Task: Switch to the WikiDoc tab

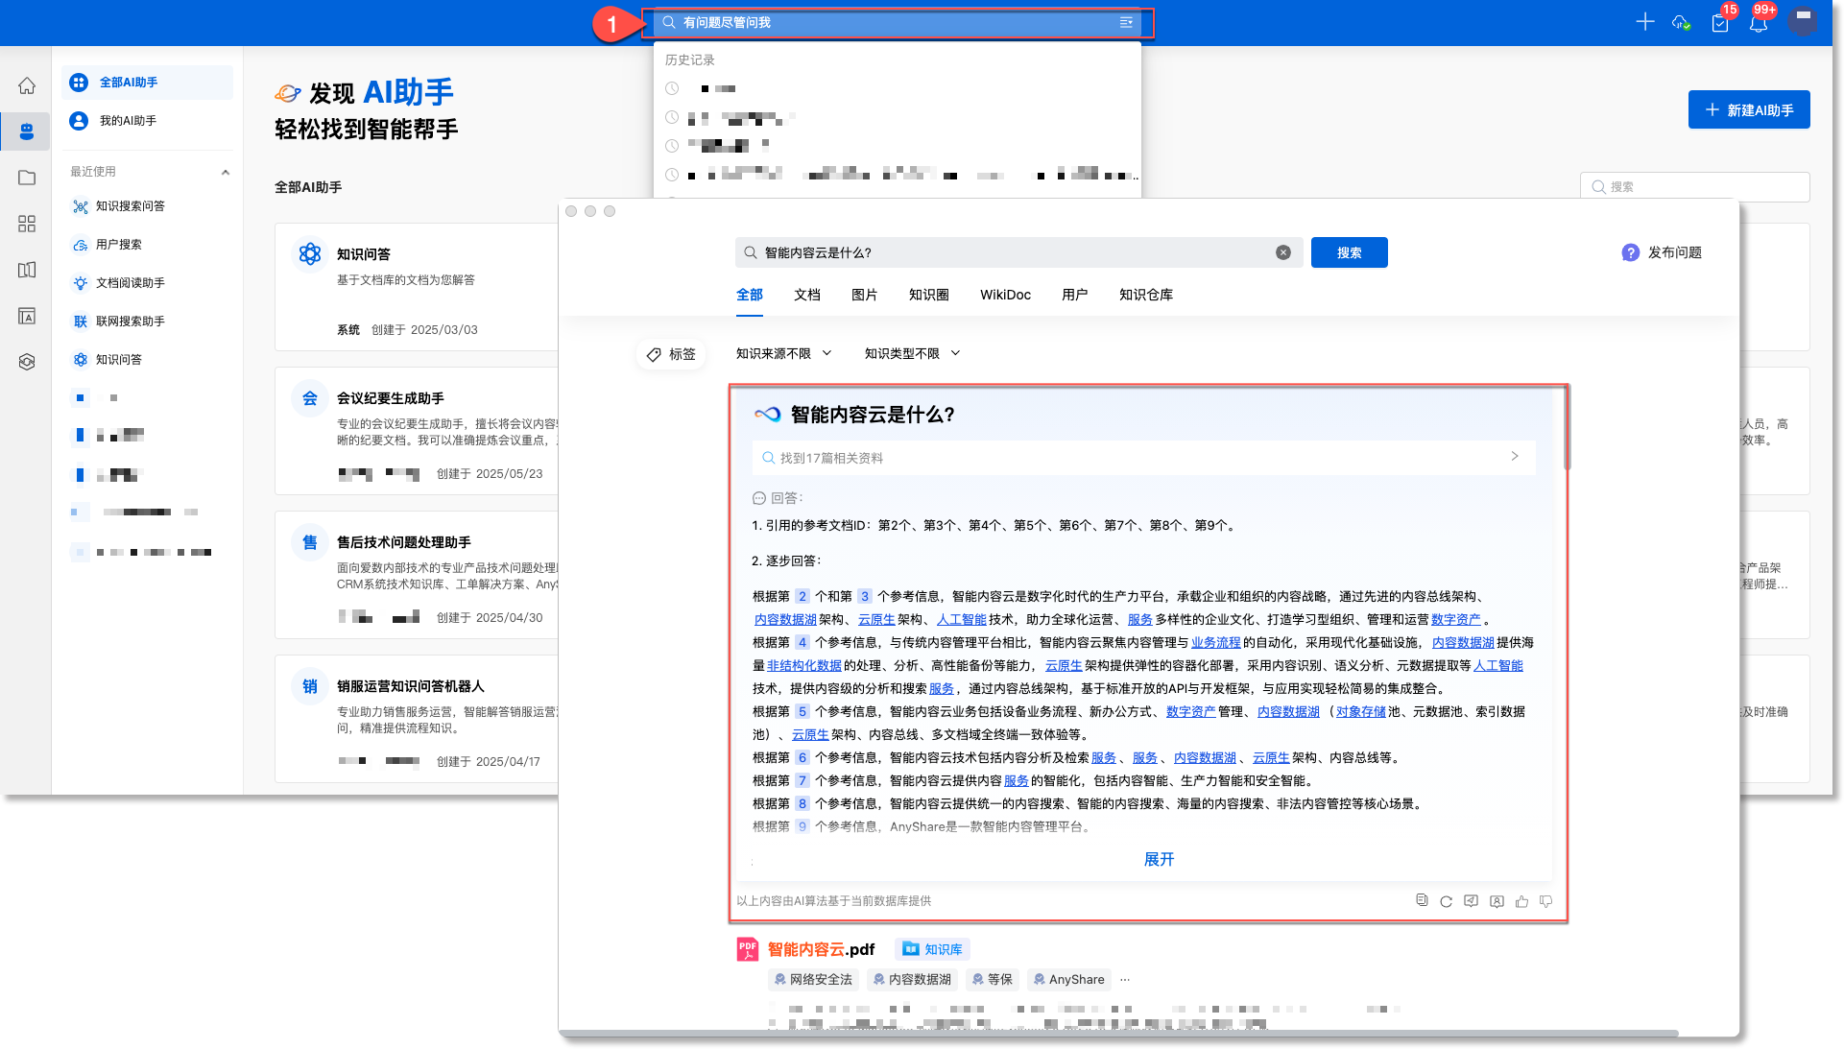Action: pos(1005,295)
